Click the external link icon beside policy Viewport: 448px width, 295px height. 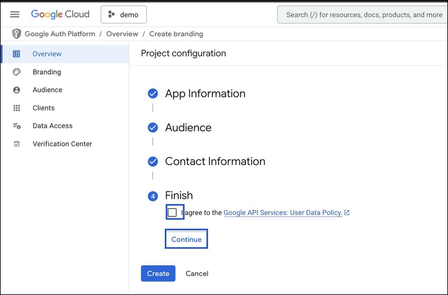[x=347, y=213]
